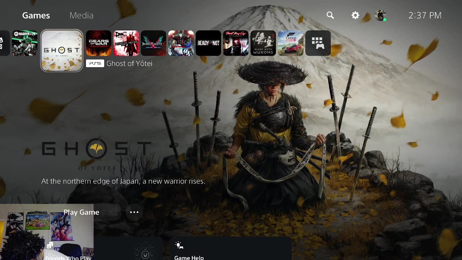Viewport: 462px width, 260px height.
Task: Click the 2:37 PM clock
Action: (425, 15)
